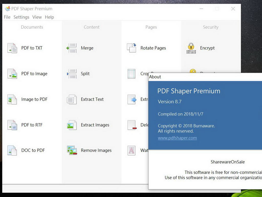Click the Crop pages icon
The width and height of the screenshot is (262, 197).
click(132, 74)
